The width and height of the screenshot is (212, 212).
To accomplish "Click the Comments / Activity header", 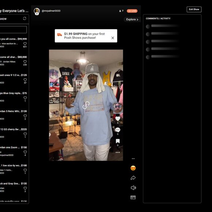I will [158, 19].
